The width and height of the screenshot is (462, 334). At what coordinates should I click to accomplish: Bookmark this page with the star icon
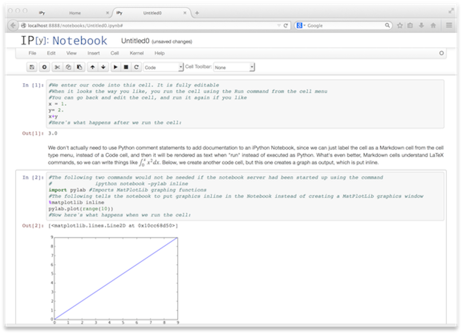(400, 25)
